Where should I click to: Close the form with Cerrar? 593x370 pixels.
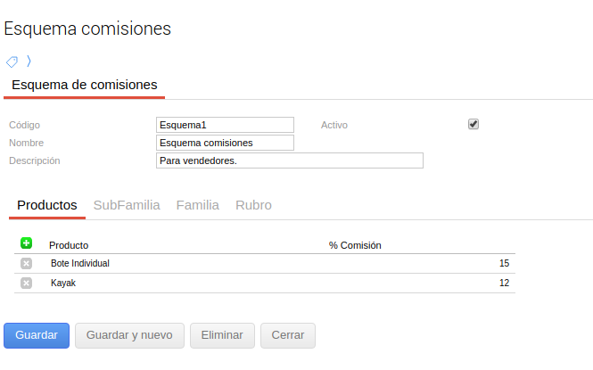coord(287,335)
